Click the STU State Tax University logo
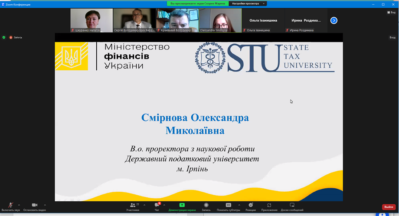The height and width of the screenshot is (216, 399). point(265,58)
